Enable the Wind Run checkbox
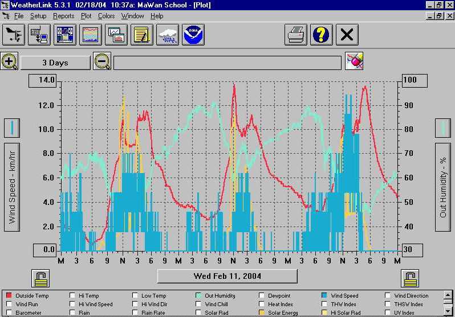The width and height of the screenshot is (455, 317). point(9,304)
